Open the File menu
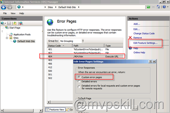 point(5,13)
